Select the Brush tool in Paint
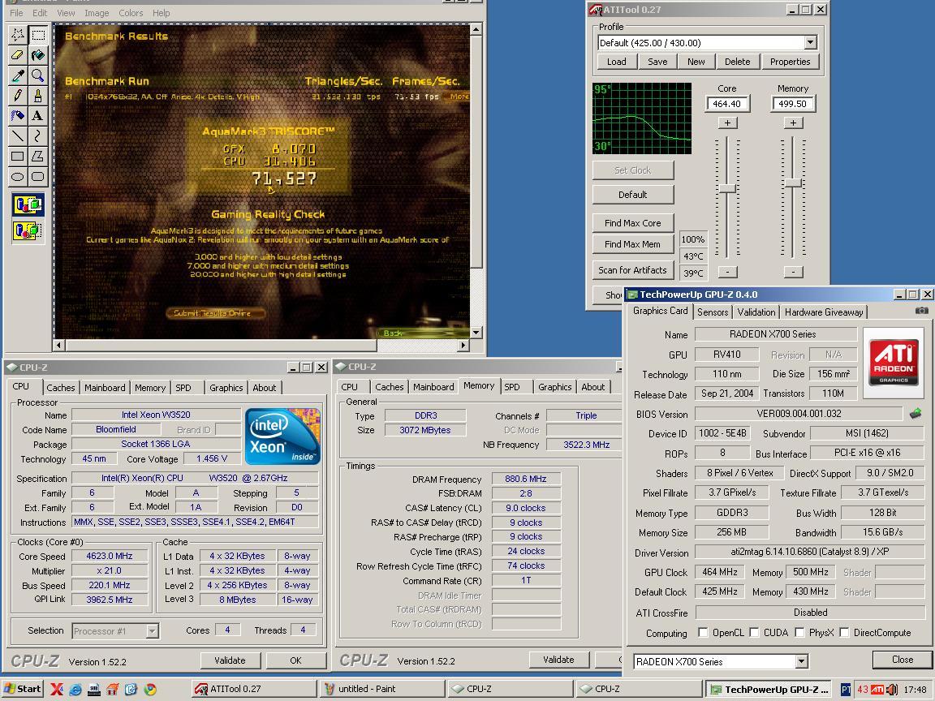 [x=37, y=96]
